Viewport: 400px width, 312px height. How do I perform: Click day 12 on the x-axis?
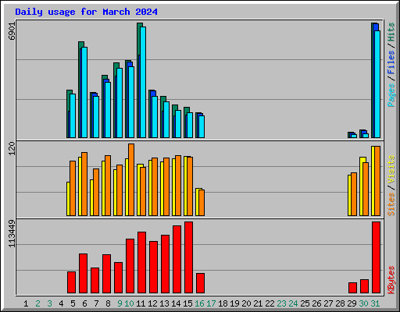tap(152, 303)
